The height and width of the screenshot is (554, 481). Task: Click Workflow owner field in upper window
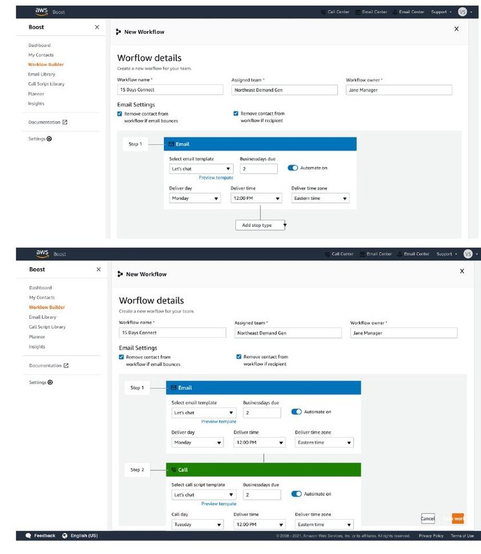tap(399, 90)
